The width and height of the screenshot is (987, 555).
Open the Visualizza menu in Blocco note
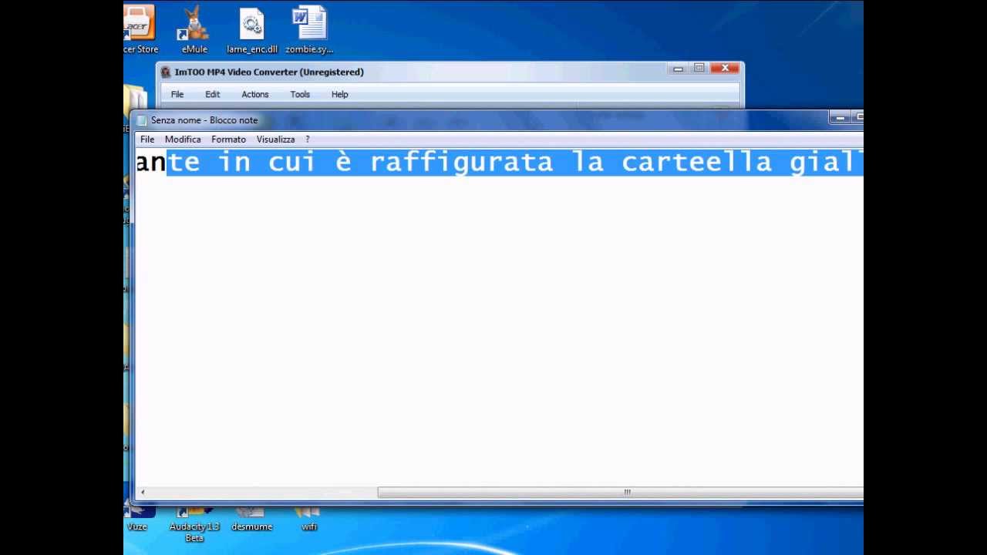pyautogui.click(x=275, y=140)
